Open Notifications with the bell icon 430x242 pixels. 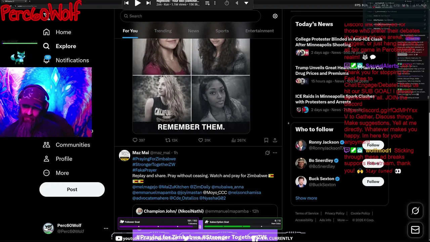click(66, 61)
